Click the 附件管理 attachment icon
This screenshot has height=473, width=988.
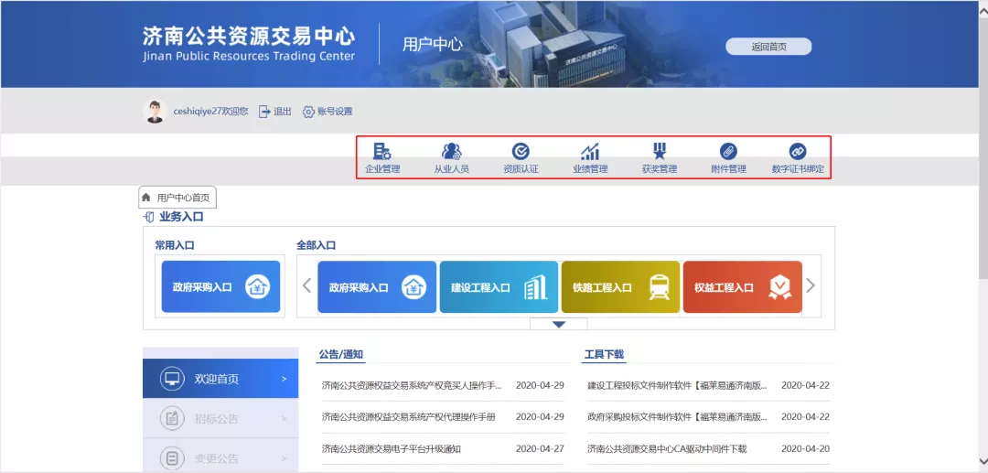728,152
